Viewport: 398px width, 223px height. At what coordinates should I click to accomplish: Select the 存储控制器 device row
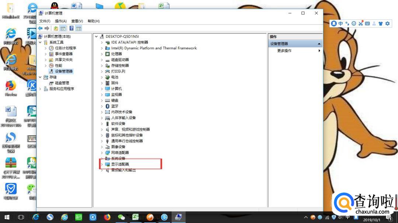[120, 65]
